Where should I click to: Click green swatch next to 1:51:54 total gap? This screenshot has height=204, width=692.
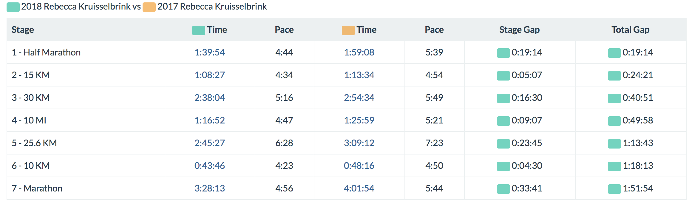614,189
